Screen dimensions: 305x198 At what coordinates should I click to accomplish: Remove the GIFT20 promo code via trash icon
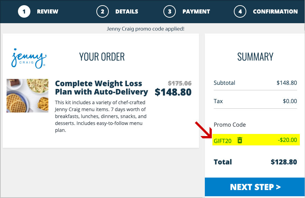pos(240,140)
